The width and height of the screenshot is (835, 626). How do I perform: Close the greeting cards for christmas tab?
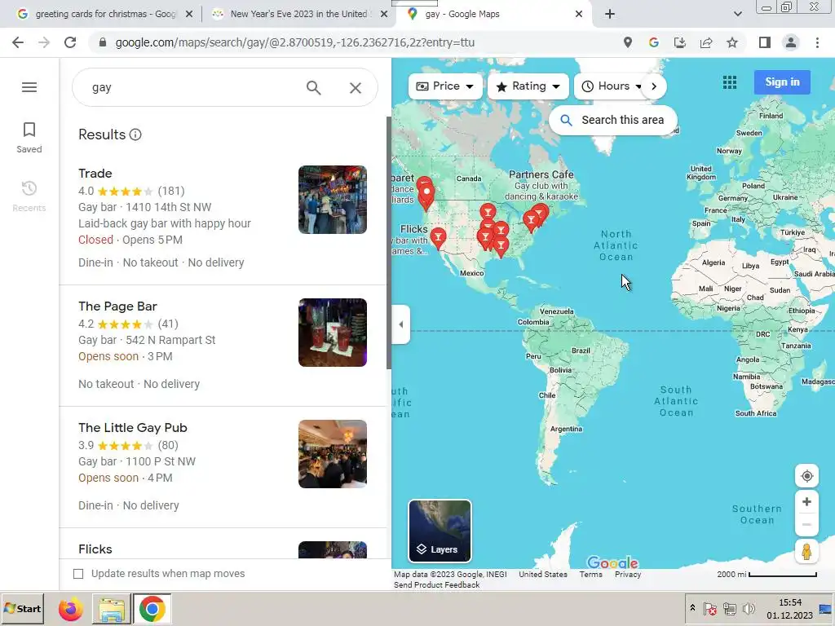(189, 15)
